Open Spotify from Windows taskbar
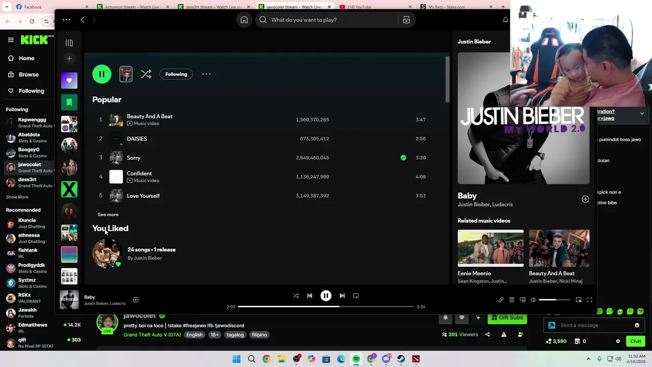Image resolution: width=652 pixels, height=367 pixels. (x=356, y=359)
